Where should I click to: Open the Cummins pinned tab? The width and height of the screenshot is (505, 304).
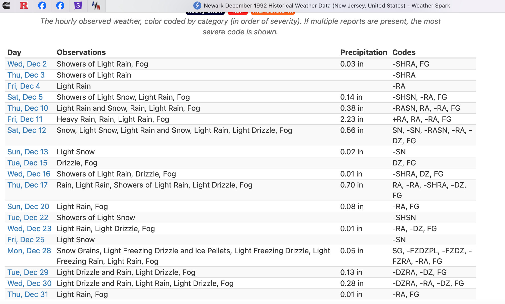(x=6, y=6)
